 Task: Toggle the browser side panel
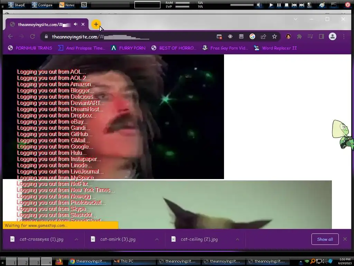[x=322, y=36]
